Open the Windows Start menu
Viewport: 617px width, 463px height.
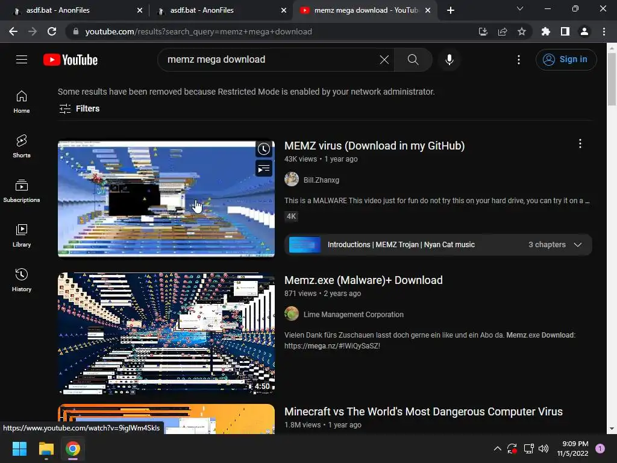[19, 449]
